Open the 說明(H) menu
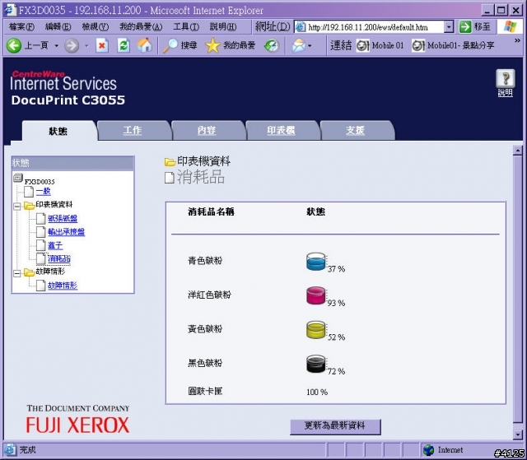Viewport: 527px width, 460px height. pyautogui.click(x=223, y=27)
